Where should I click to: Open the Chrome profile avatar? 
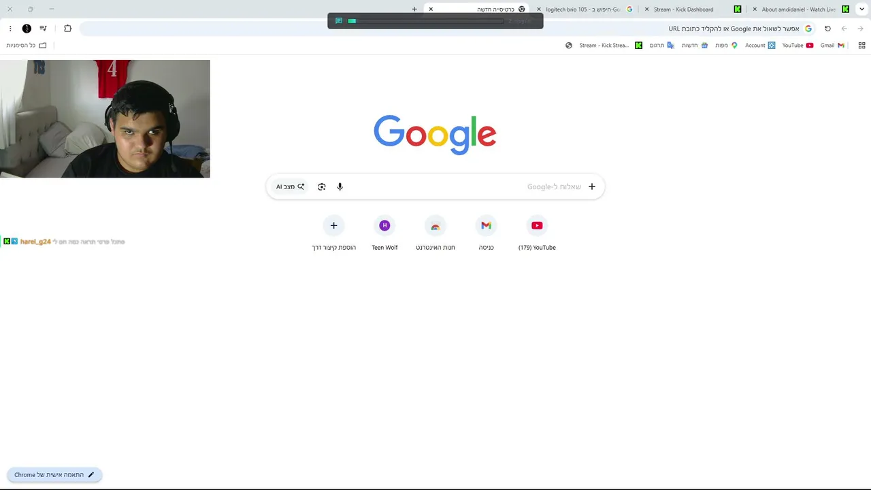point(27,29)
